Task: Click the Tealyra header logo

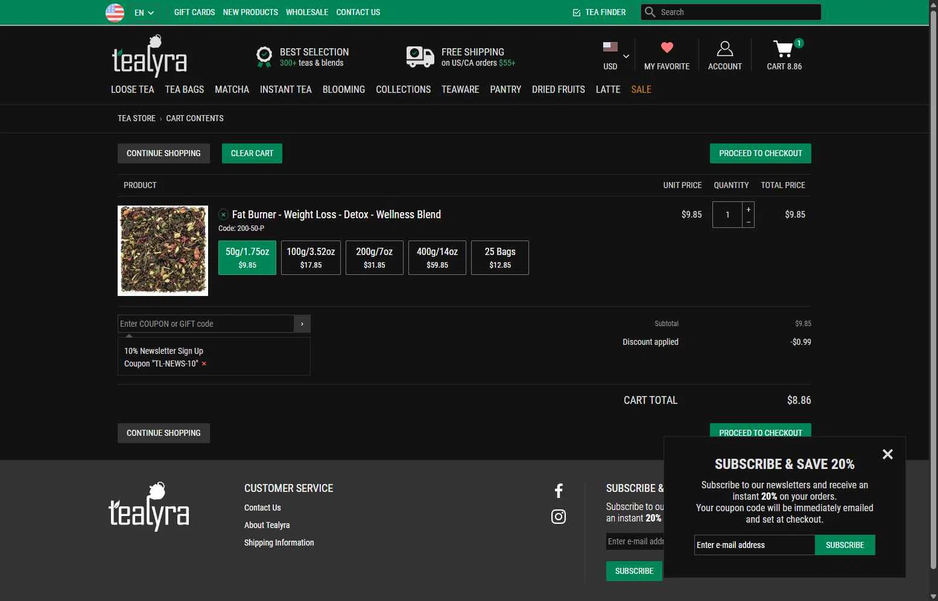Action: tap(149, 56)
